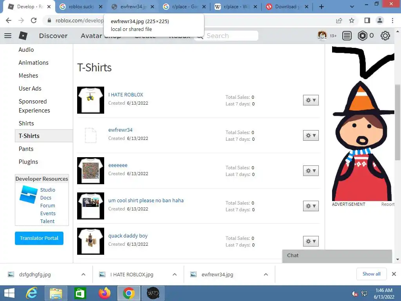Switch to the Download tab

click(287, 7)
